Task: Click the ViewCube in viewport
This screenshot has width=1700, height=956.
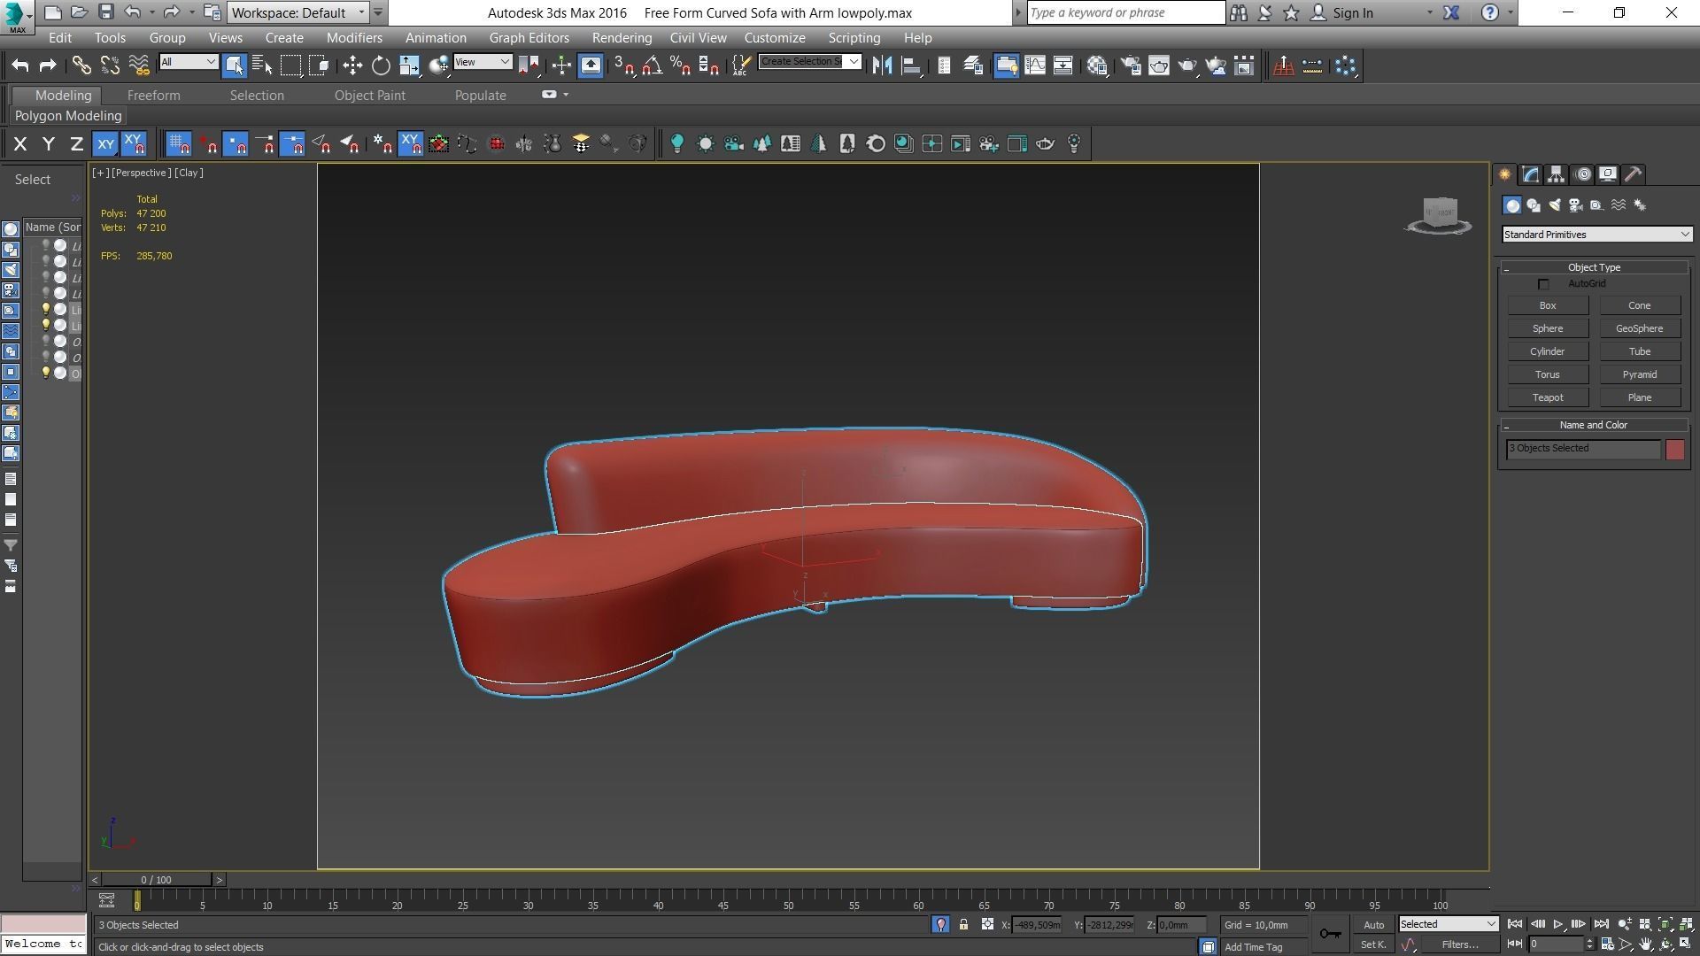Action: (1440, 215)
